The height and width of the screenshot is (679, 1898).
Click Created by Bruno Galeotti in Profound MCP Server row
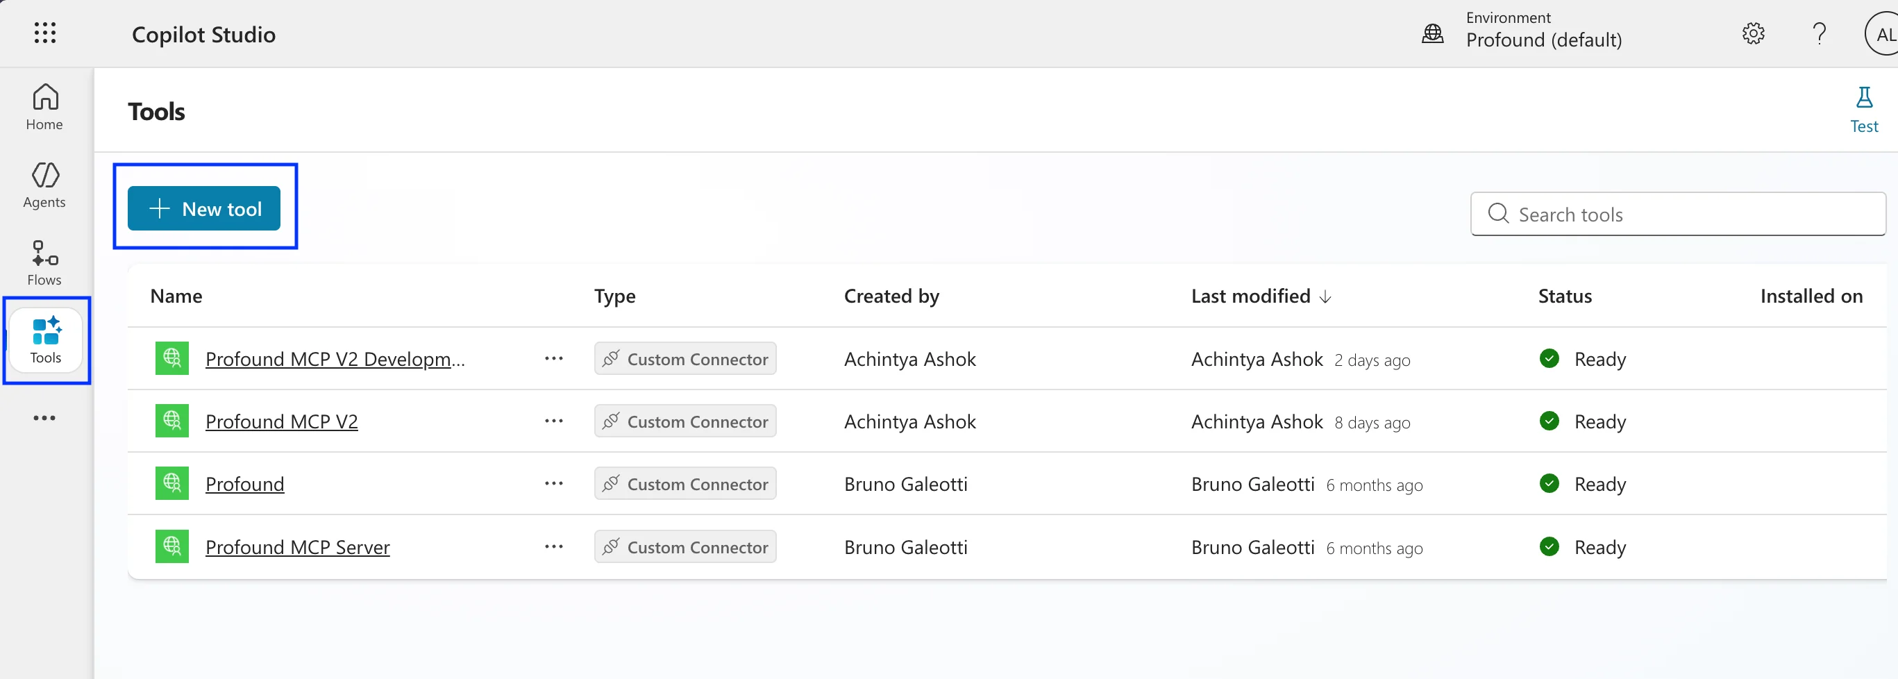(905, 548)
